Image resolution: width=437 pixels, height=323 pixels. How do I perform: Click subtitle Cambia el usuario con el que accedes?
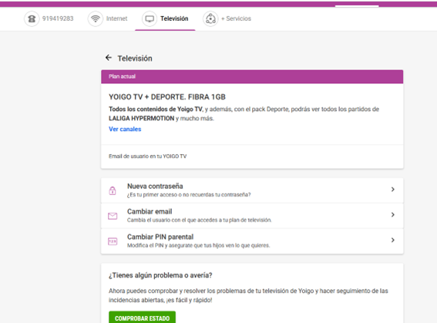coord(200,220)
